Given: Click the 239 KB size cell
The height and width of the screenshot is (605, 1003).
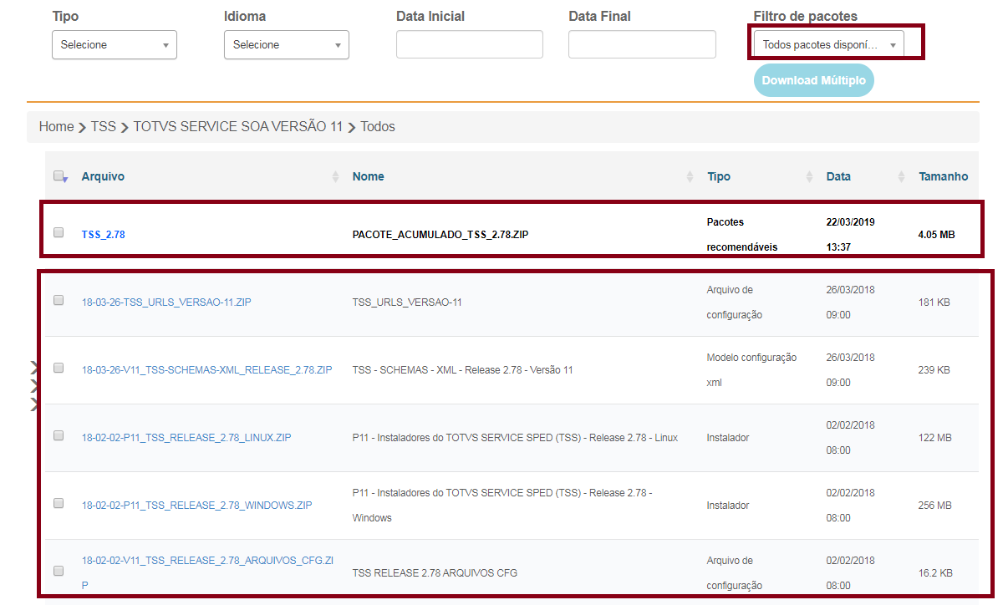Looking at the screenshot, I should click(x=934, y=370).
